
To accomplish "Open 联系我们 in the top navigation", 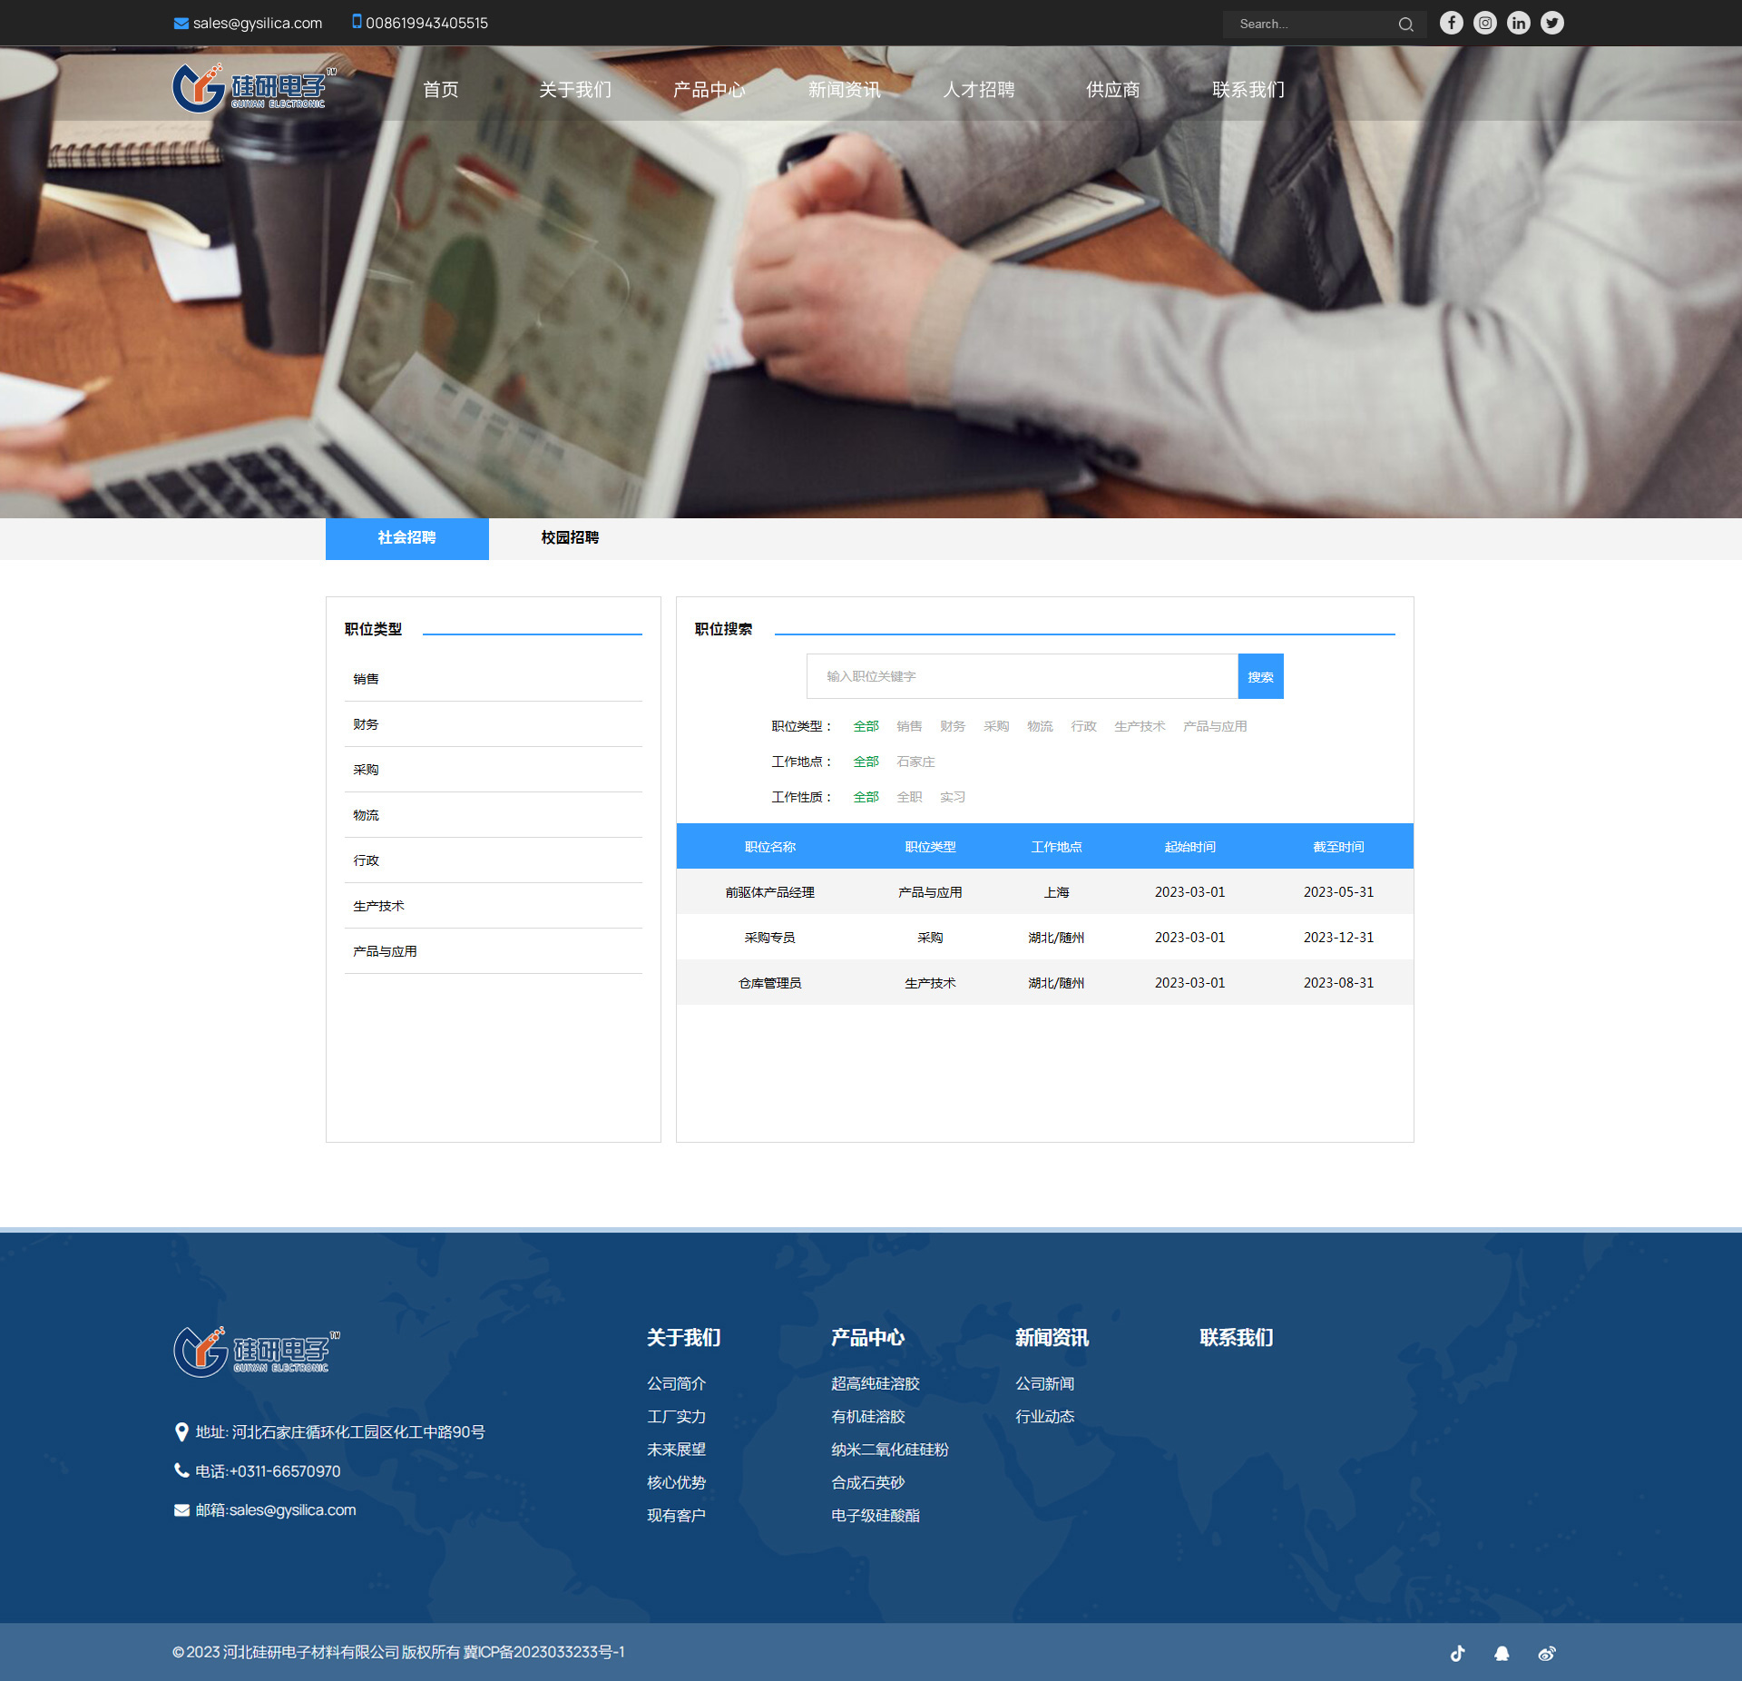I will (1248, 90).
